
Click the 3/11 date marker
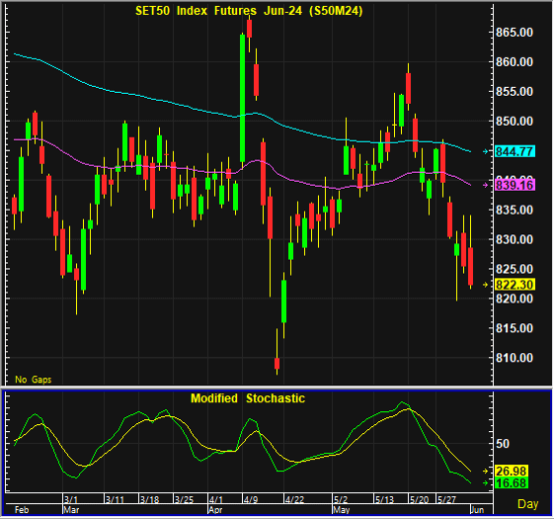pos(115,499)
